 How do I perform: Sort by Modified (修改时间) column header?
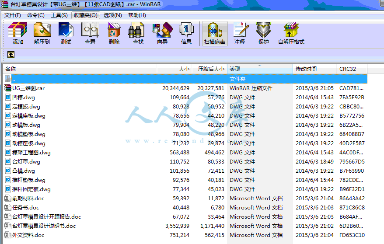pos(315,69)
